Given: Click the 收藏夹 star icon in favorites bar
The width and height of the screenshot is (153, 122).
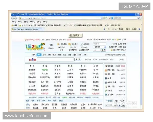Looking at the screenshot, I should [x=13, y=25].
